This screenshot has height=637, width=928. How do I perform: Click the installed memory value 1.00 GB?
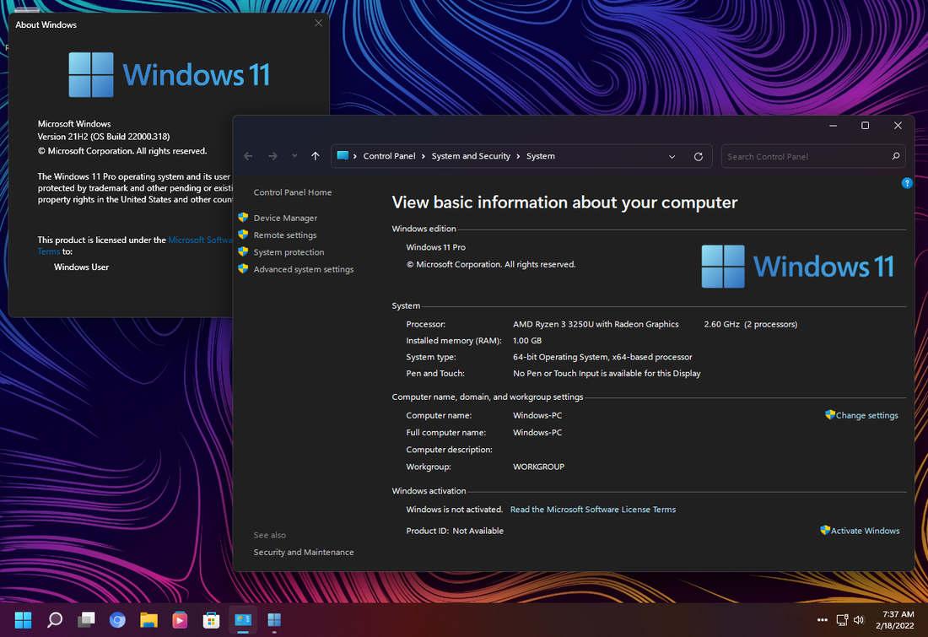tap(527, 341)
